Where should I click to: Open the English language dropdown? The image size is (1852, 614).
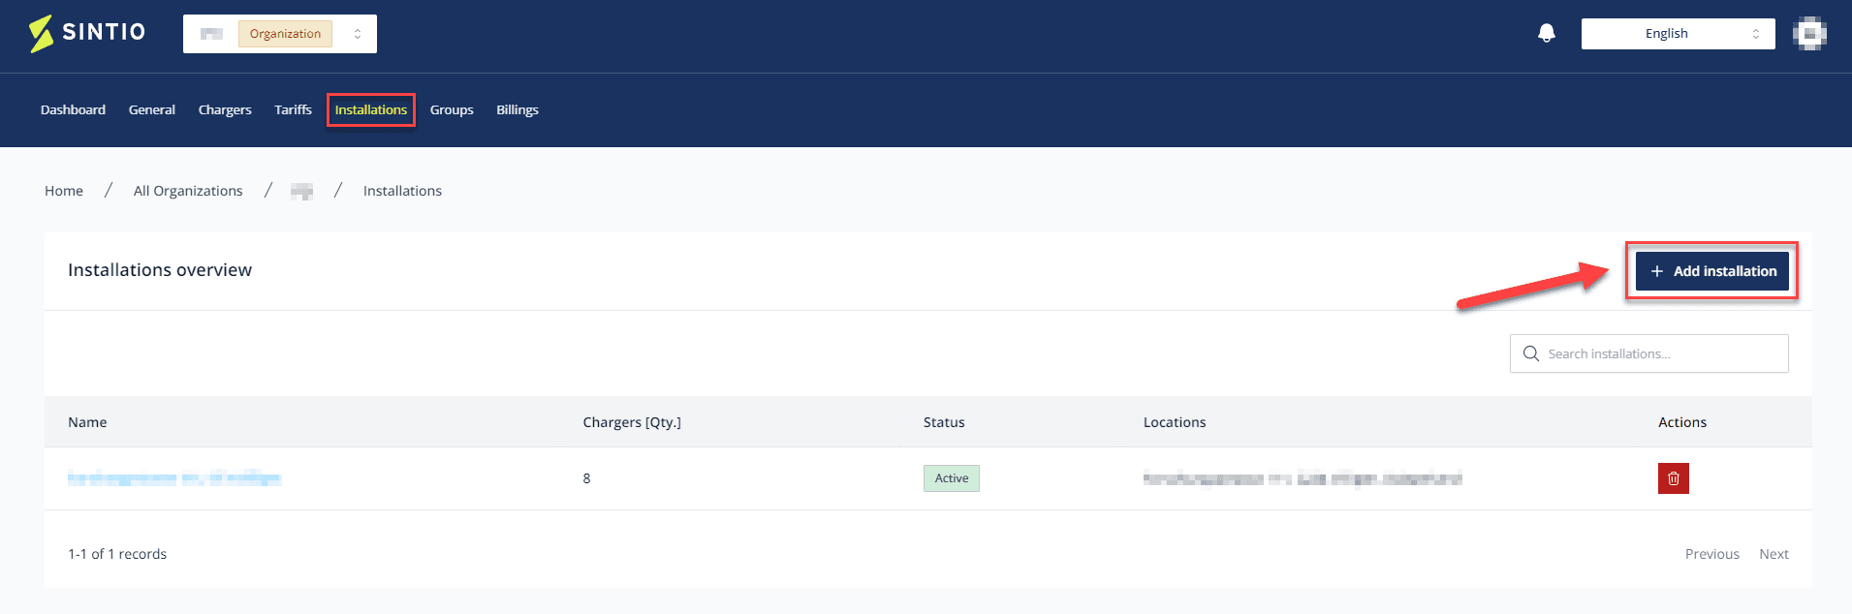1678,34
